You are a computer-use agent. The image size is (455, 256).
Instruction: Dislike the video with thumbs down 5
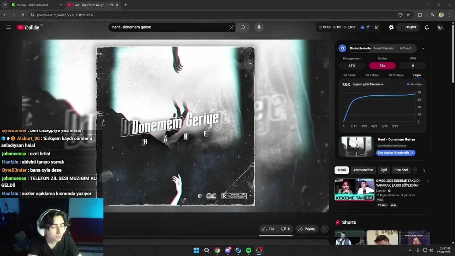[x=285, y=229]
